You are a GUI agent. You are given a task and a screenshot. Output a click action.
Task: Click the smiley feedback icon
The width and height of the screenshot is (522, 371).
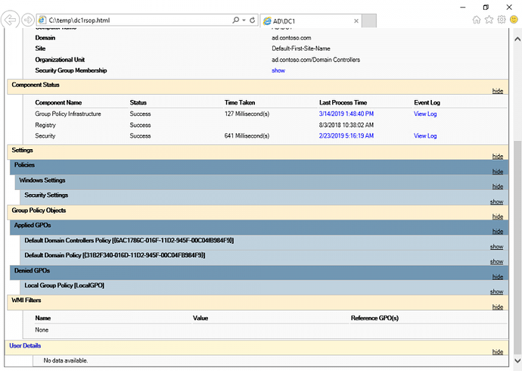pos(512,20)
